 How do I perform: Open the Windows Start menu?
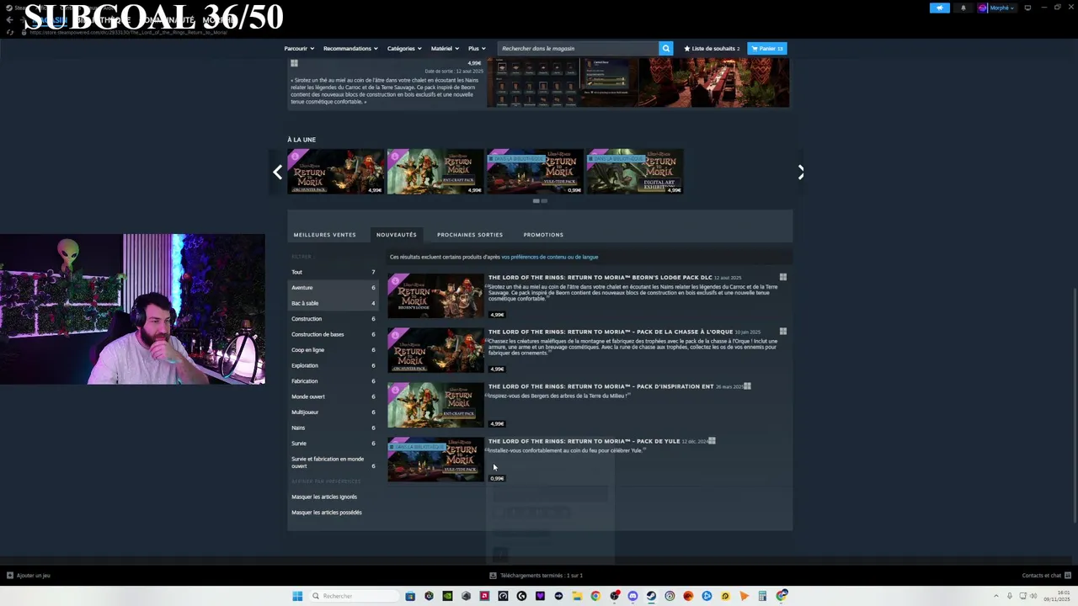click(x=297, y=596)
